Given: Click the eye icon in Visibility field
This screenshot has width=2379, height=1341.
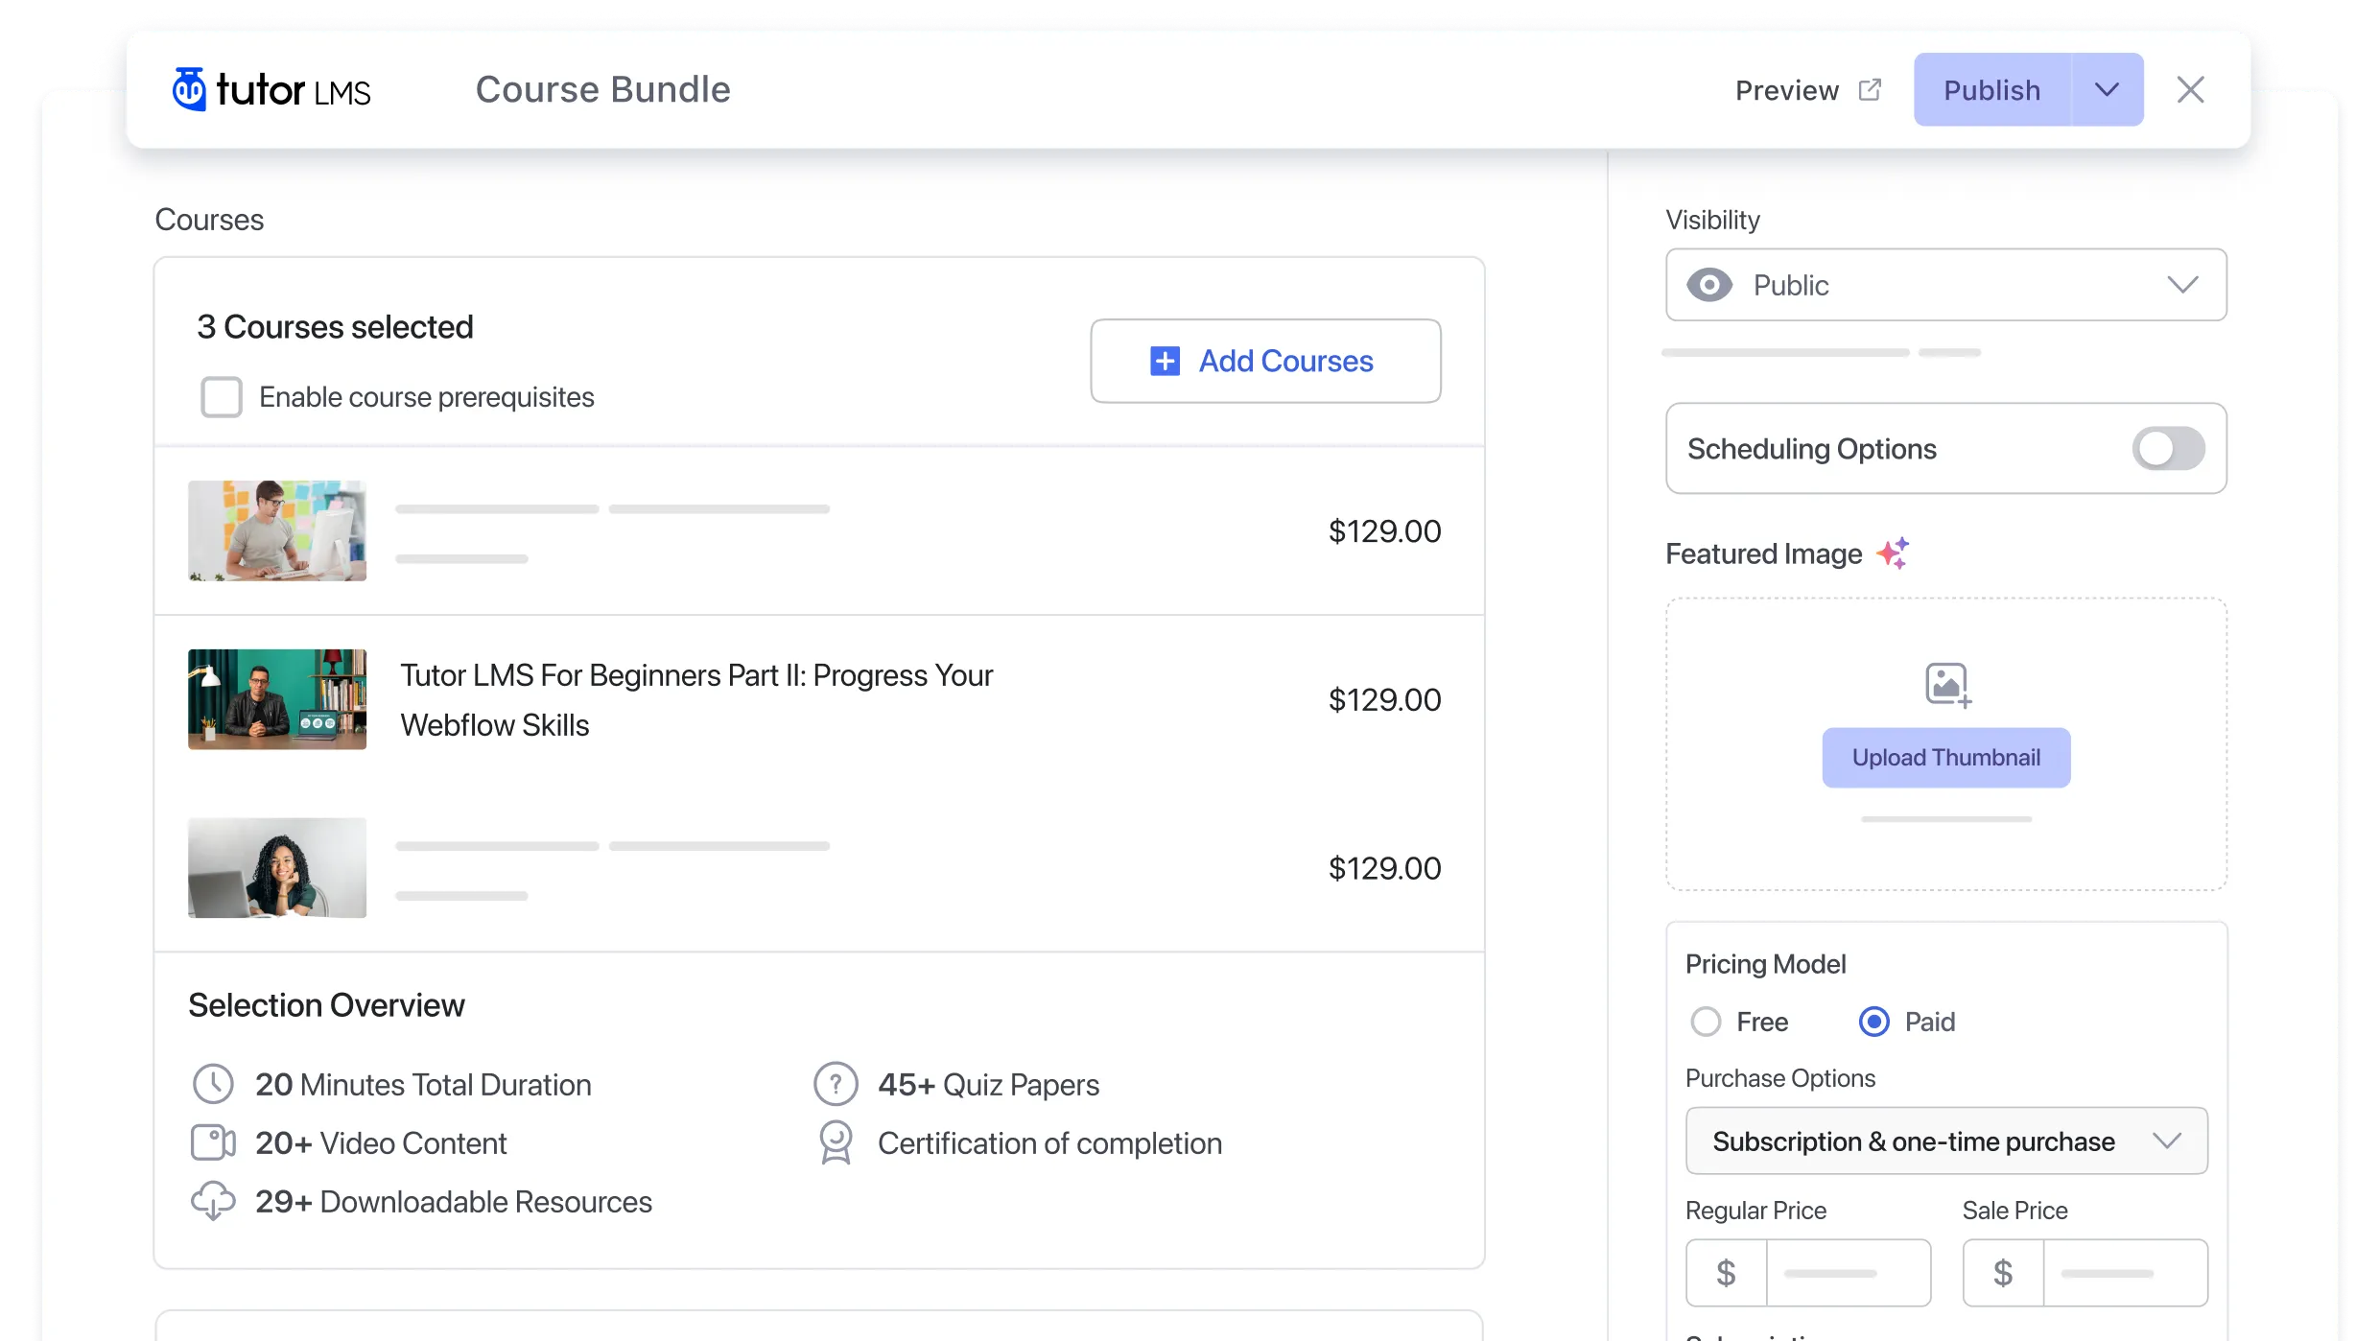Looking at the screenshot, I should [1709, 285].
